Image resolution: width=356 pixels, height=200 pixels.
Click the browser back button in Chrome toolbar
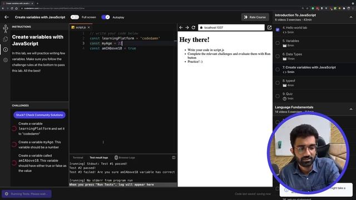(x=3, y=8)
